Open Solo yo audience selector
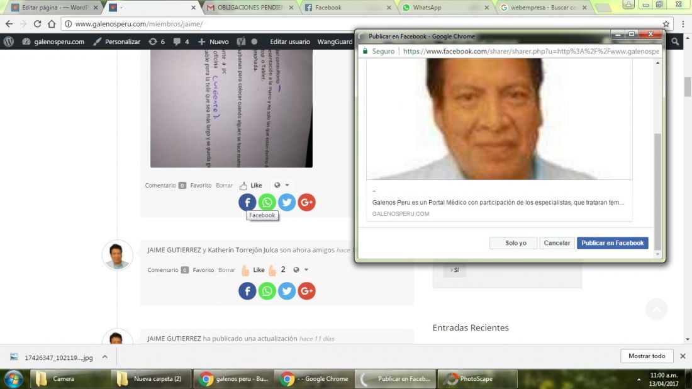This screenshot has height=389, width=692. tap(513, 243)
